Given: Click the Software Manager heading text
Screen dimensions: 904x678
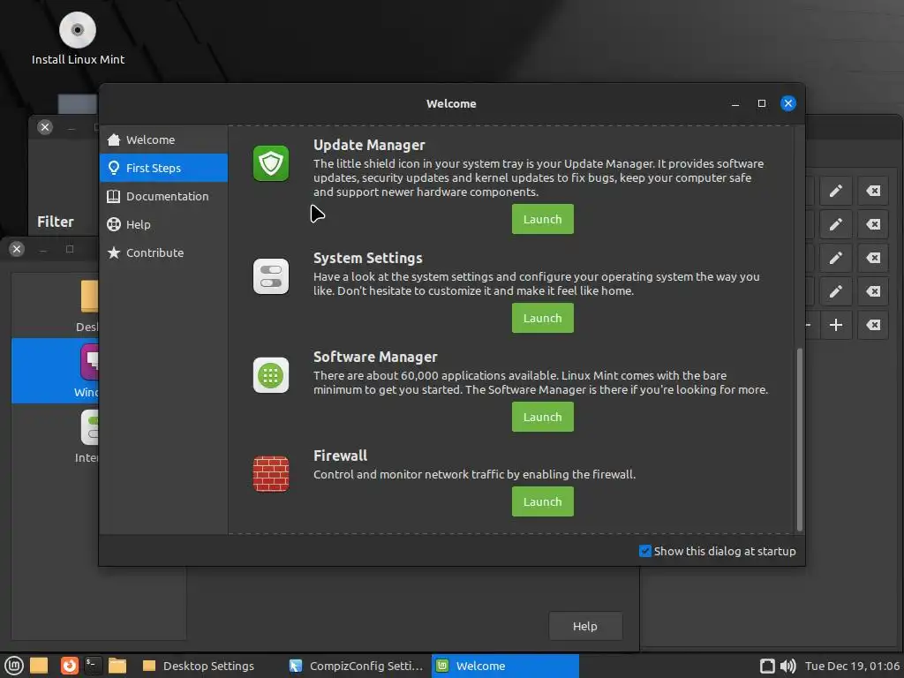Looking at the screenshot, I should 375,357.
